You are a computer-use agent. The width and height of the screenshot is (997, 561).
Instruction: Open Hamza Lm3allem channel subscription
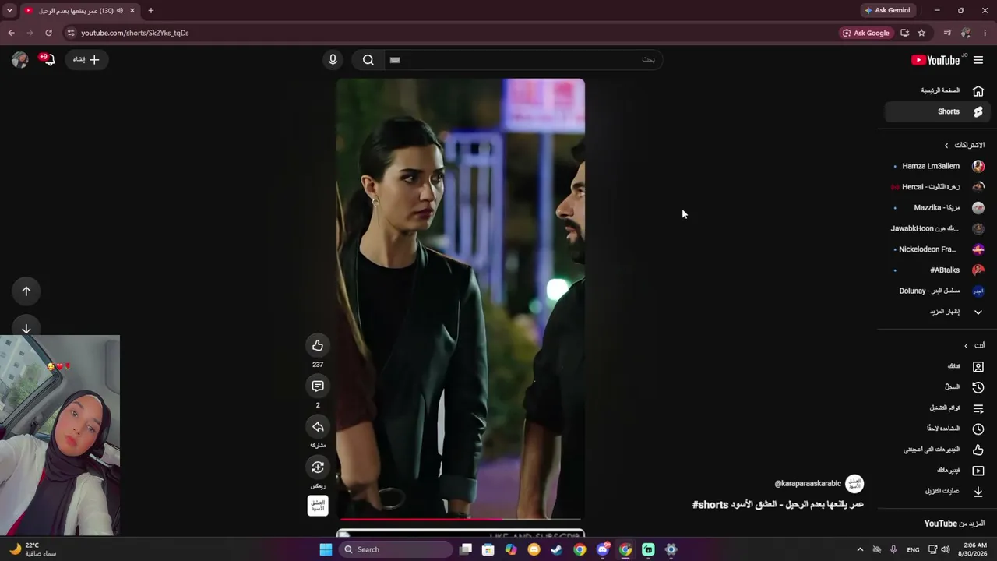(937, 166)
